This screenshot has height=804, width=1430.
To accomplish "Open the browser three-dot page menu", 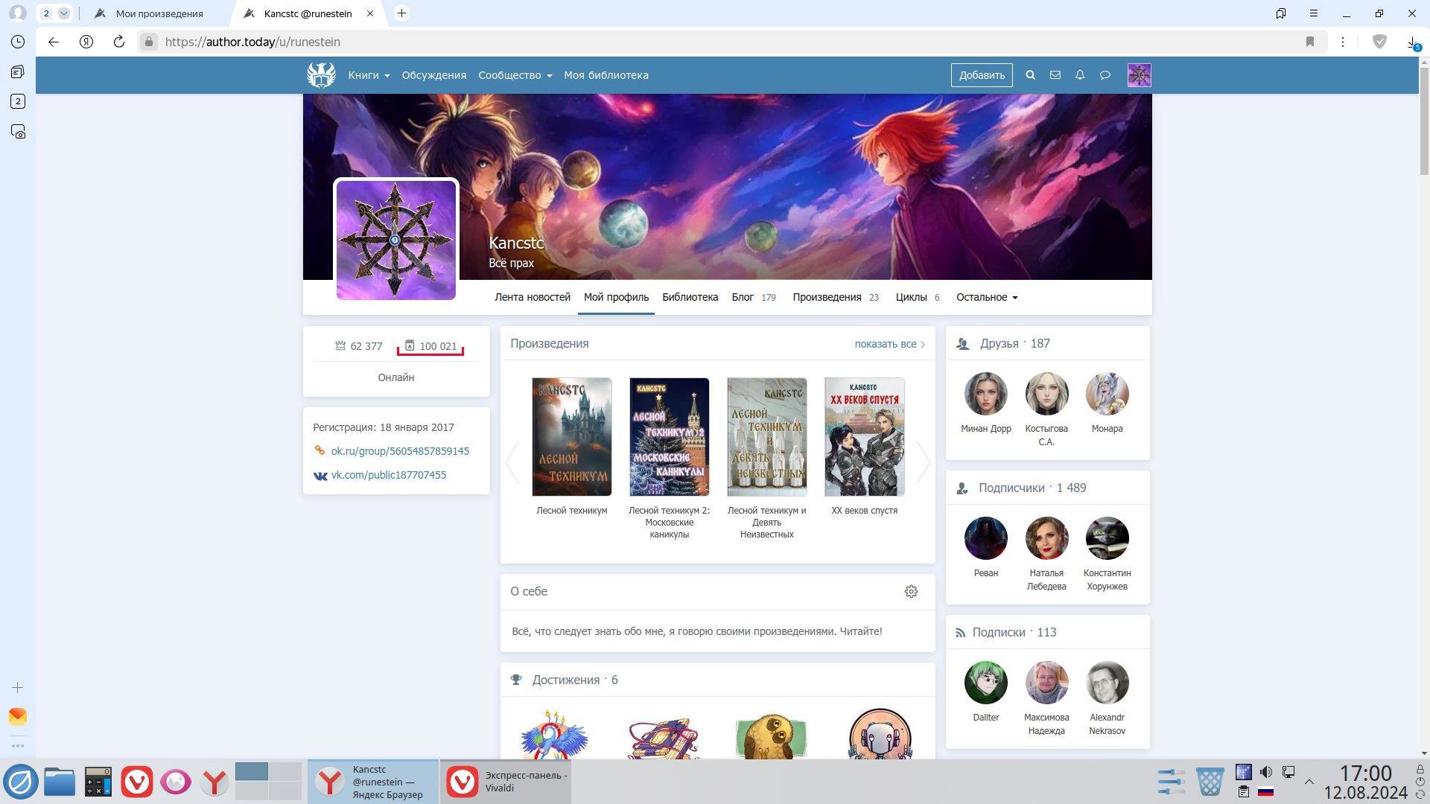I will (1343, 42).
